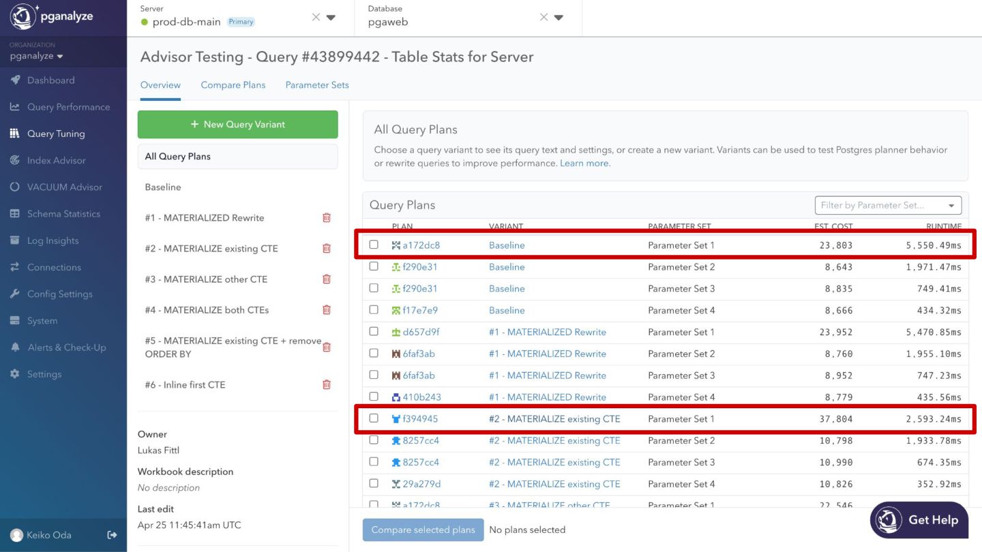Click last edit text Apr 25 11:45:41am UTC
The width and height of the screenshot is (982, 552).
click(189, 525)
